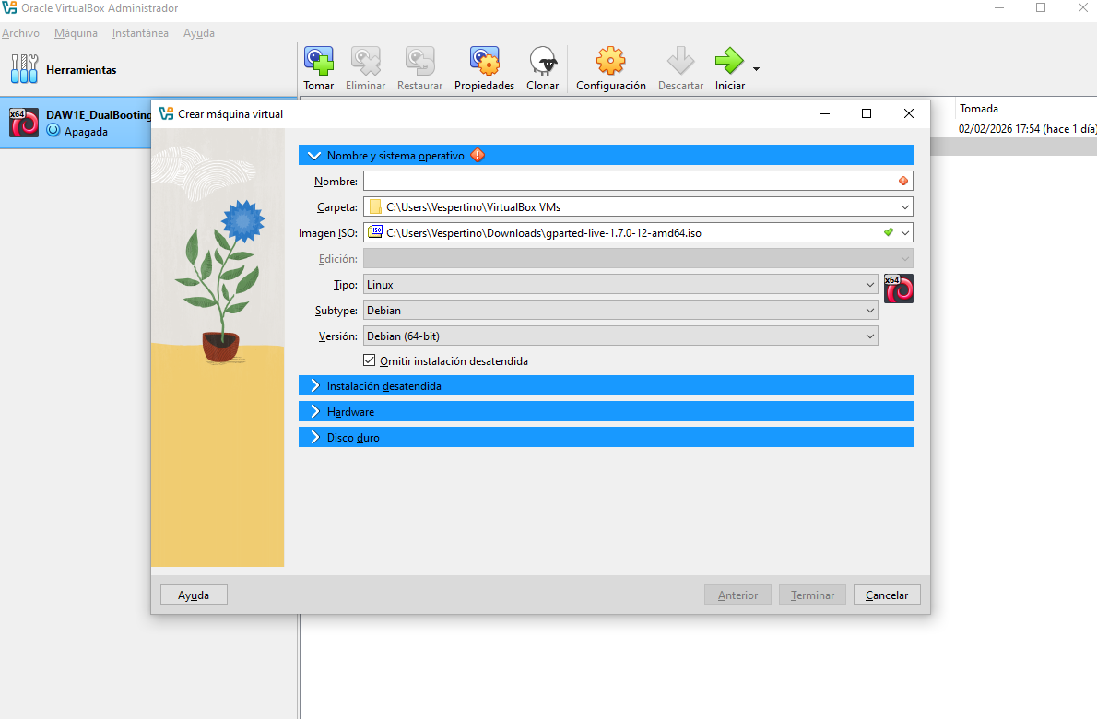The image size is (1097, 719).
Task: Maximize the Crear máquina virtual dialog
Action: 867,113
